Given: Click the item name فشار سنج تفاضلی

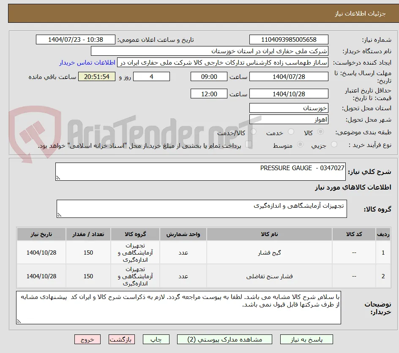Looking at the screenshot, I should coord(270,276).
